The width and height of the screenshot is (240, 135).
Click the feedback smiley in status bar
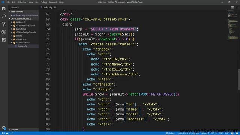tap(232, 133)
